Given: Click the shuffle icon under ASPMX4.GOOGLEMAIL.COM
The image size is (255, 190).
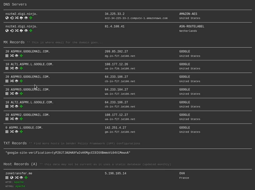Looking at the screenshot, I should pos(12,56).
